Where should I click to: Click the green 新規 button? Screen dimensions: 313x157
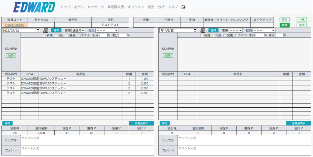pos(285,25)
